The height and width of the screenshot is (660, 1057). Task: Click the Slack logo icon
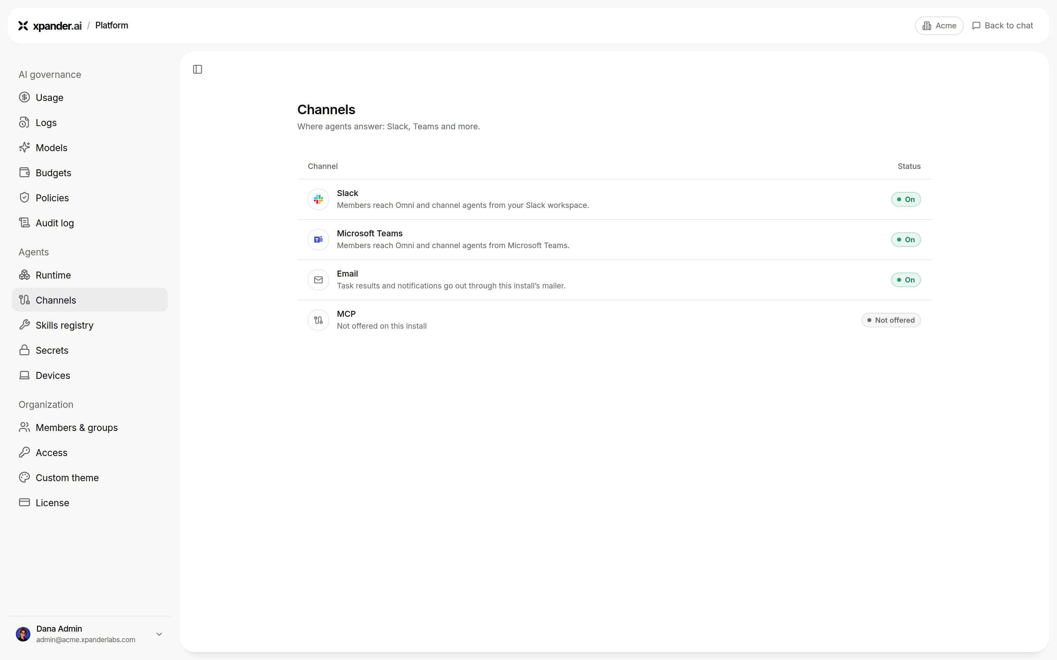tap(318, 199)
